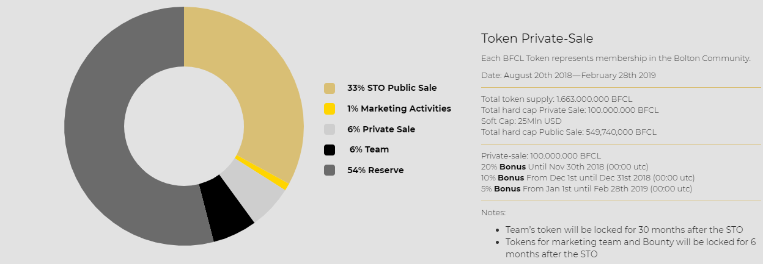This screenshot has width=763, height=264.
Task: Select the 6% Private Sale legend label
Action: (381, 129)
